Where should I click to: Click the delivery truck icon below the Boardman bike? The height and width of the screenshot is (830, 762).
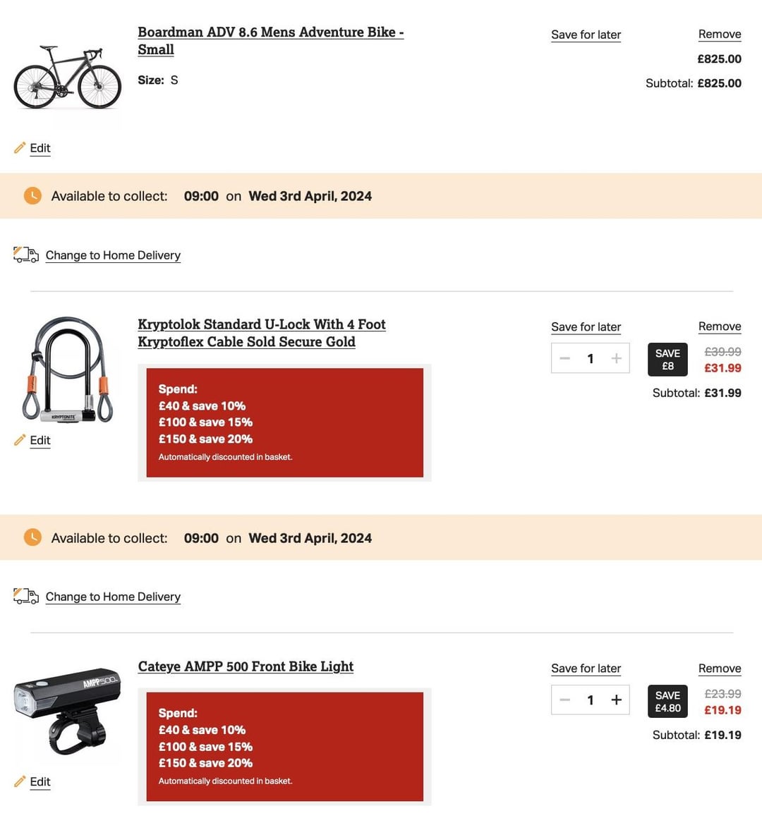(x=26, y=255)
